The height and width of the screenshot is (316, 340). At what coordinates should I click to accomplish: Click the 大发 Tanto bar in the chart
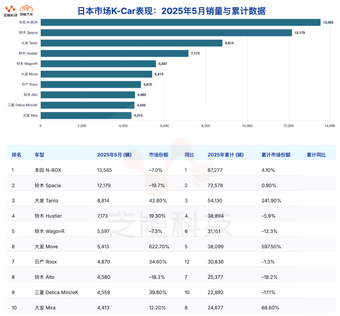[131, 43]
